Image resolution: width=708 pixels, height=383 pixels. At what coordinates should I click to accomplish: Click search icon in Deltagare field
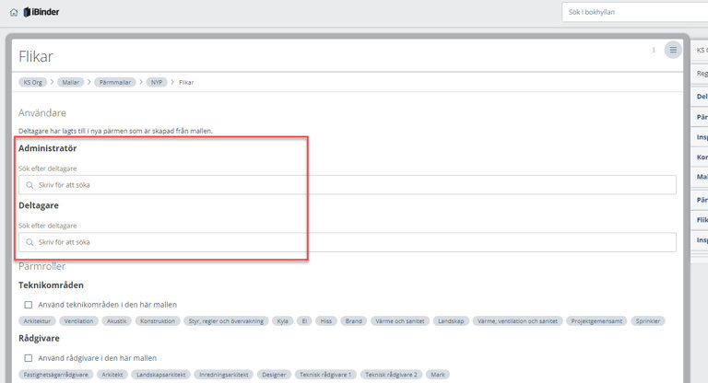29,242
